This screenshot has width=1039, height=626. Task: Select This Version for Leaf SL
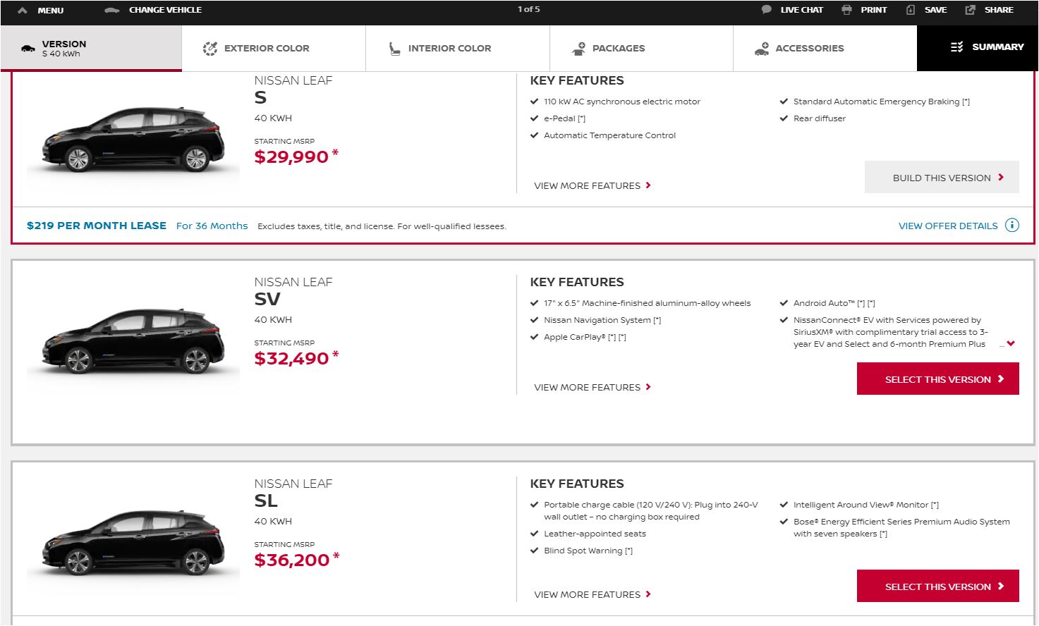[x=937, y=587]
